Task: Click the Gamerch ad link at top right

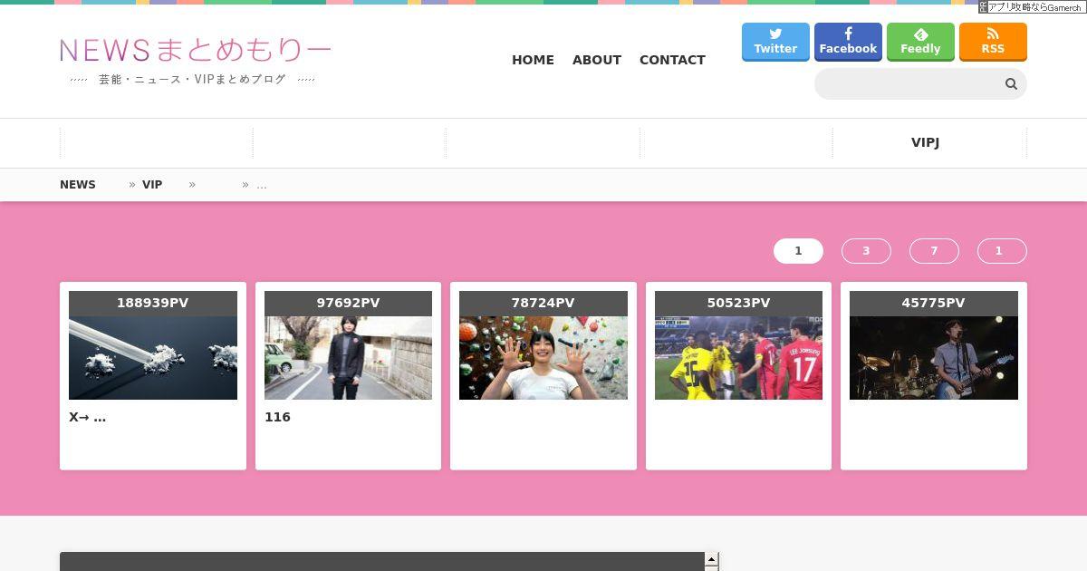Action: tap(1032, 6)
